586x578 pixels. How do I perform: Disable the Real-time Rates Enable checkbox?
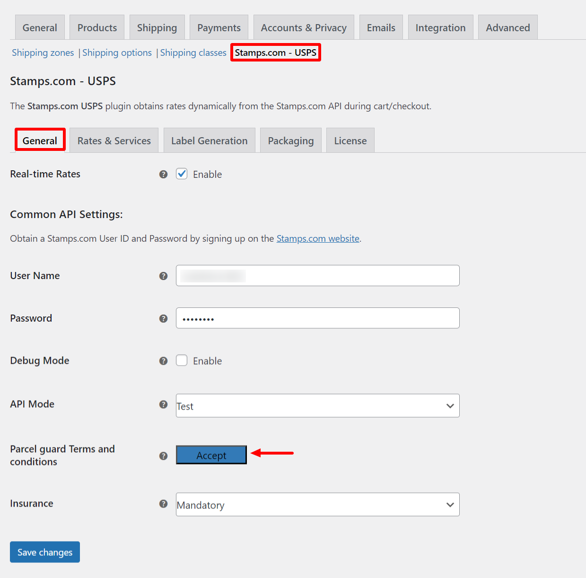(182, 174)
